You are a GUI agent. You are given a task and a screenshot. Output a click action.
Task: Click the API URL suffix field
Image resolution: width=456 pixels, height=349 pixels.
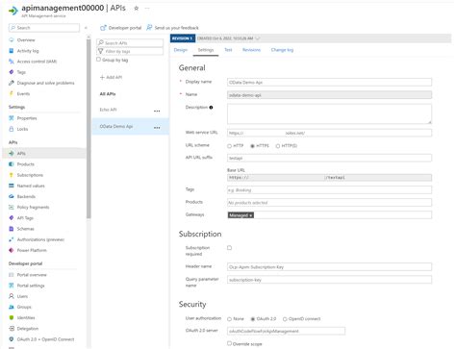tap(329, 158)
